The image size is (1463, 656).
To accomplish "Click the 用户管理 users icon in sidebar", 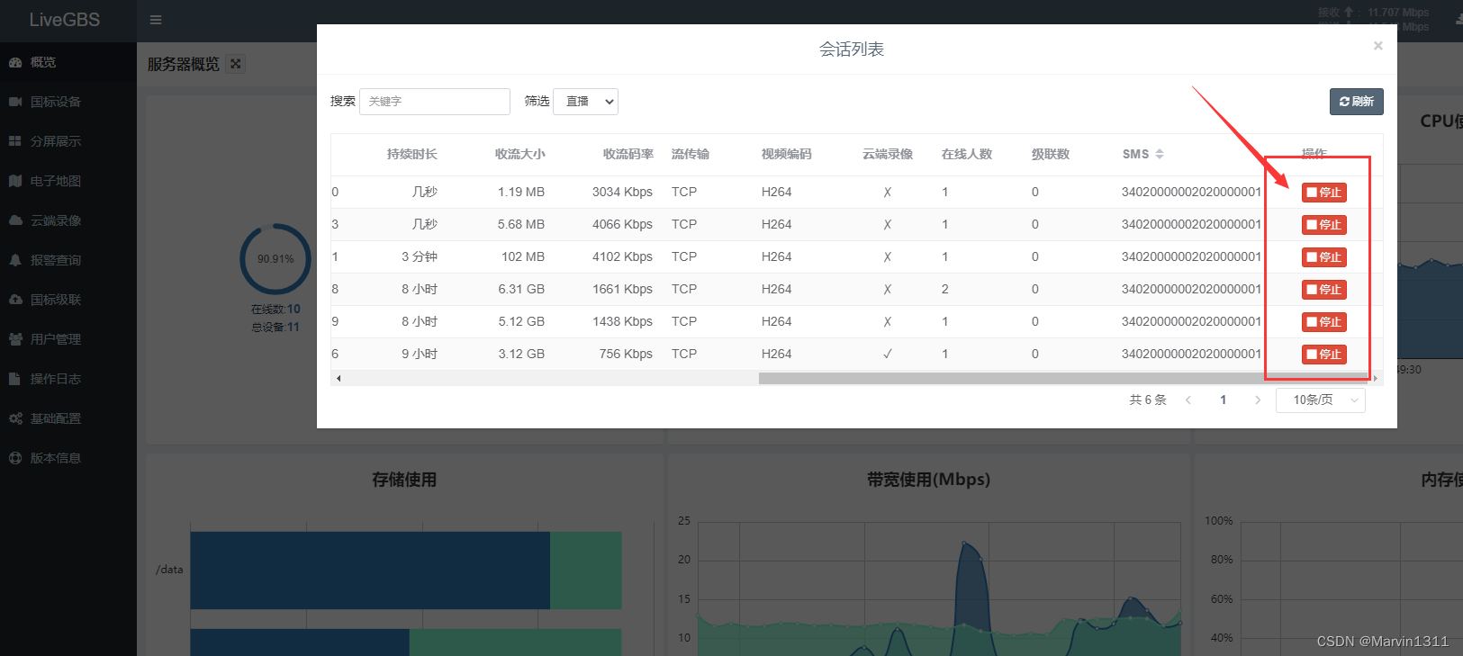I will [15, 339].
